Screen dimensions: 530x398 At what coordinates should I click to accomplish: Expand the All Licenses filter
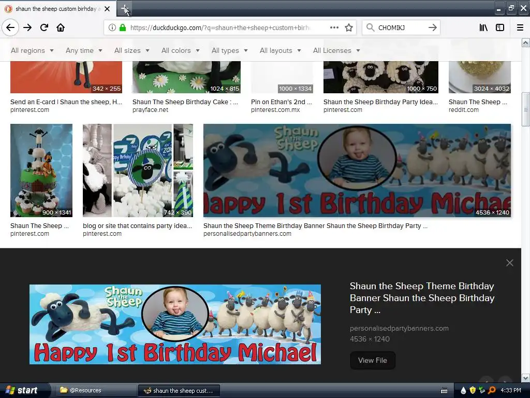(x=336, y=50)
